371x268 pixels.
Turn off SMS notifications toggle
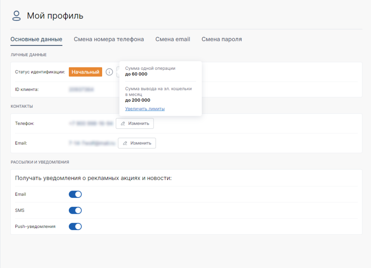pyautogui.click(x=75, y=210)
